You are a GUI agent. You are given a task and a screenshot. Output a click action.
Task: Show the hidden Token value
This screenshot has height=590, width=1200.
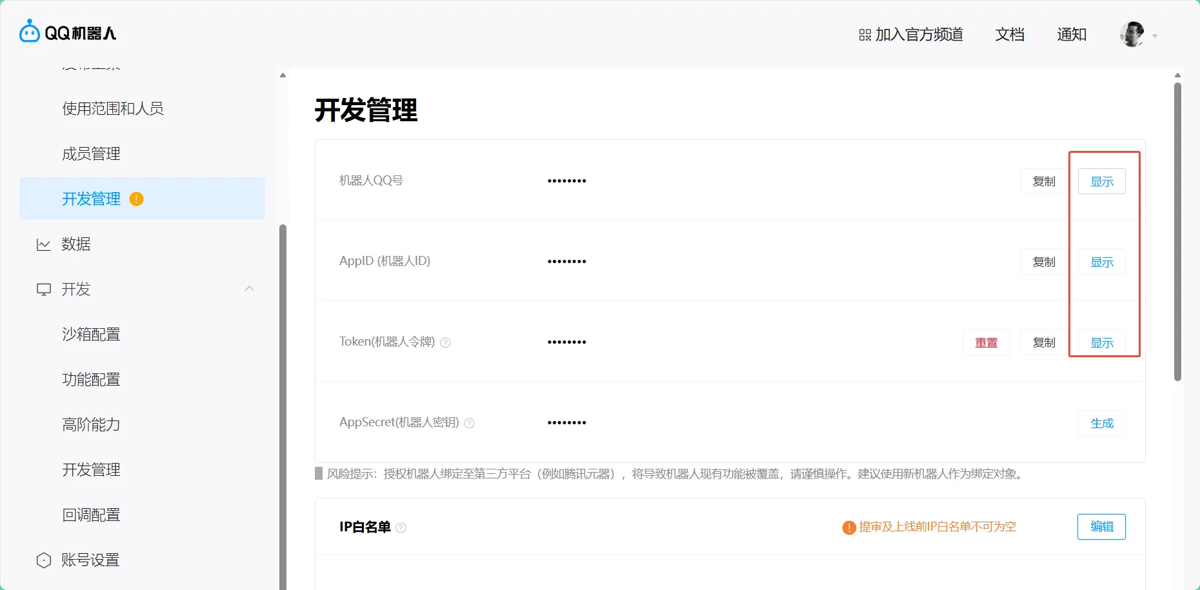1101,343
